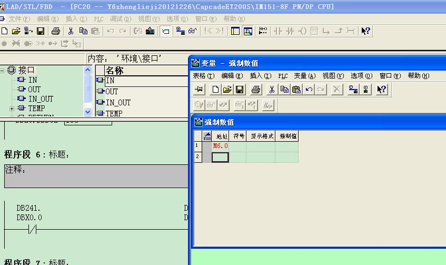The height and width of the screenshot is (265, 446).
Task: Select TEMP in the interface tree
Action: 36,108
